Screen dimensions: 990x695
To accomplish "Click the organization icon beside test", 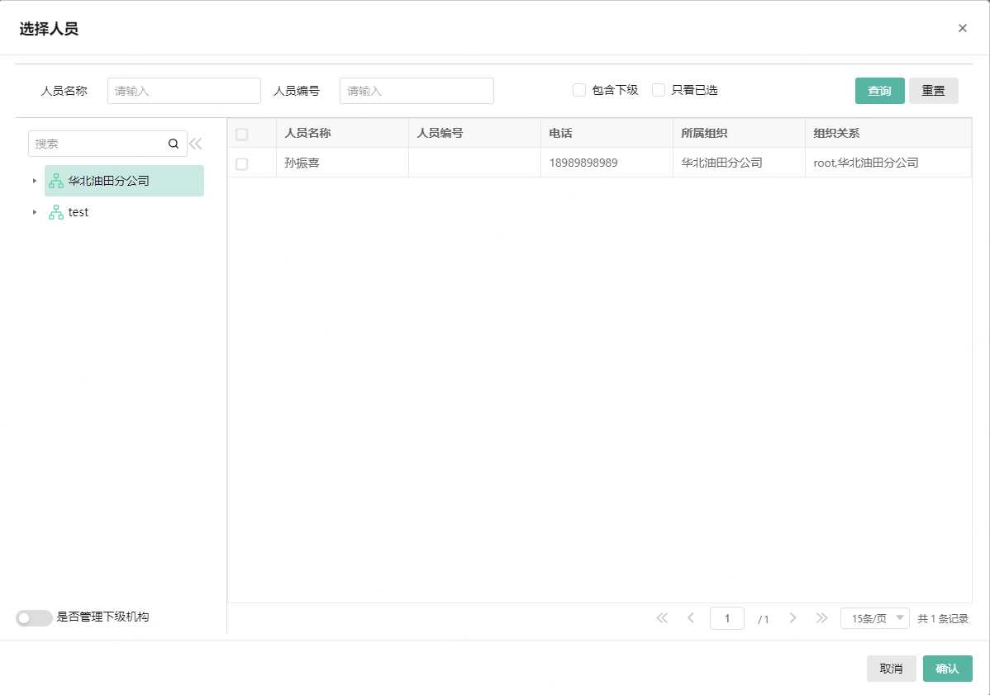I will coord(56,212).
